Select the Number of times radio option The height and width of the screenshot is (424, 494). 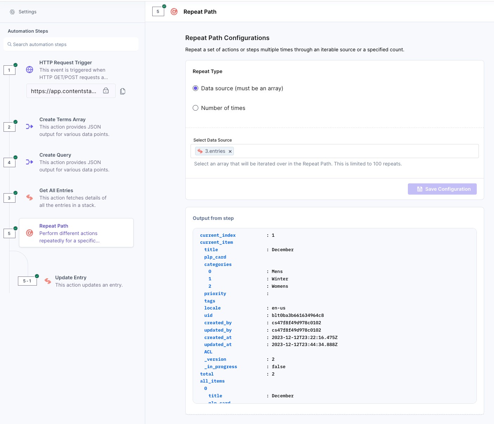point(195,108)
